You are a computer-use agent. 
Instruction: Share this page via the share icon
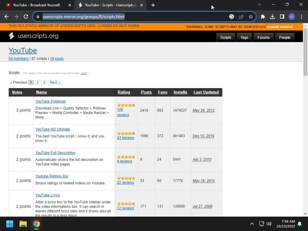click(x=241, y=17)
